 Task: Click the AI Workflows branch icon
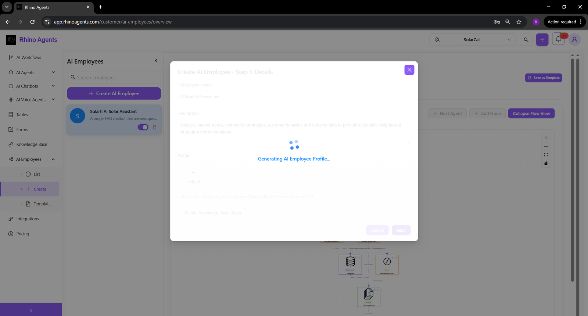[x=11, y=57]
